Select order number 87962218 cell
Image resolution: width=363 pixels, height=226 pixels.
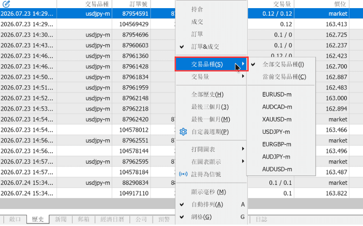tap(135, 109)
